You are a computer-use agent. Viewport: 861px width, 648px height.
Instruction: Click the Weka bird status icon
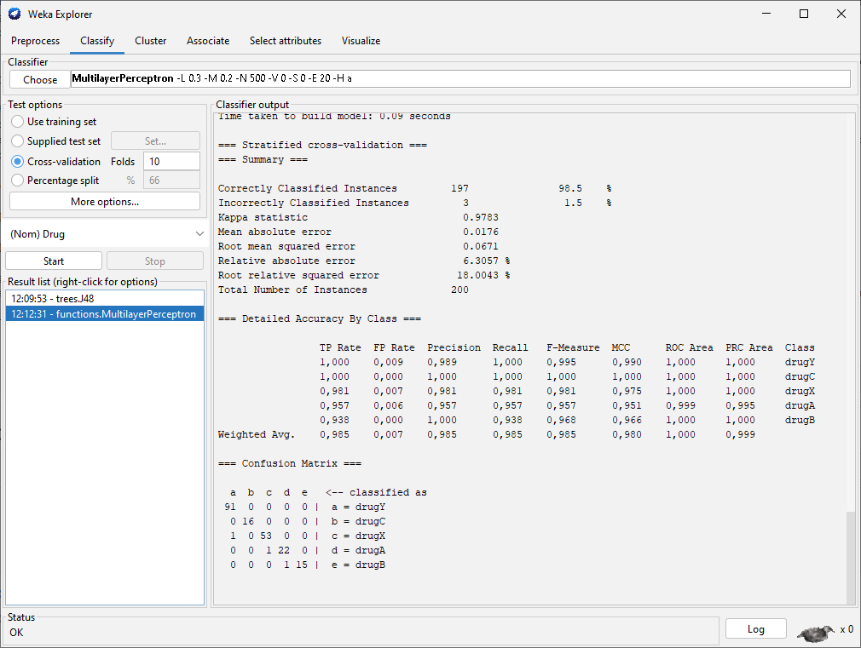click(x=815, y=633)
